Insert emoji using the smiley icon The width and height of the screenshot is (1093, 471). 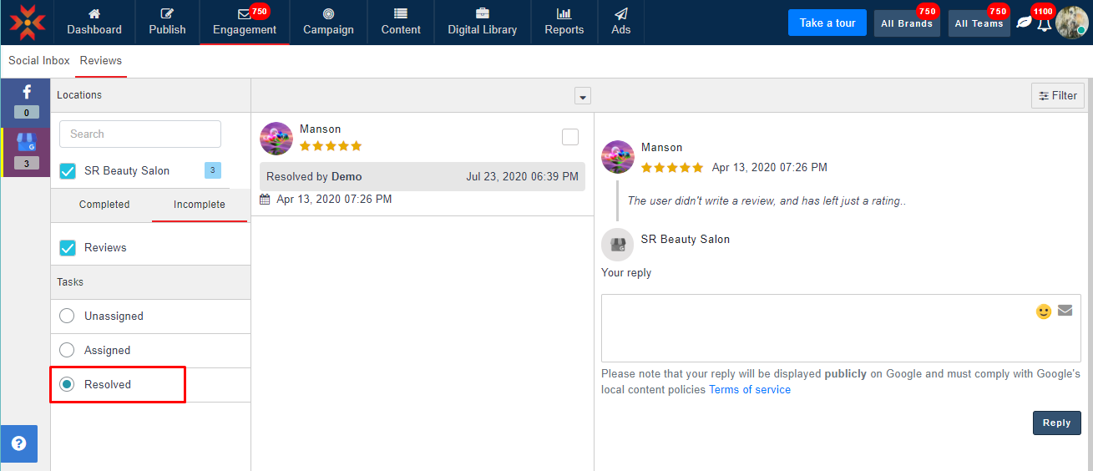1044,311
